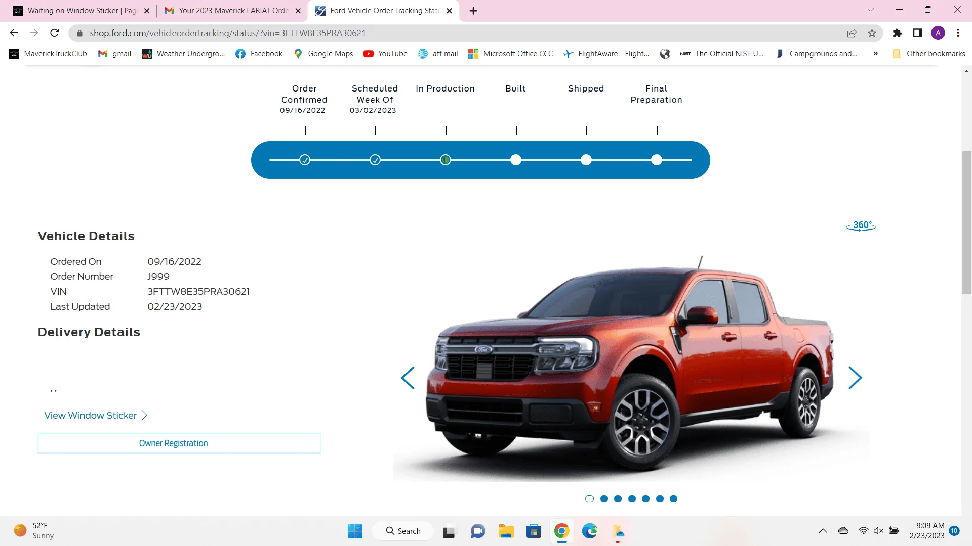The width and height of the screenshot is (972, 546).
Task: Click the taskbar Search box
Action: pos(402,531)
